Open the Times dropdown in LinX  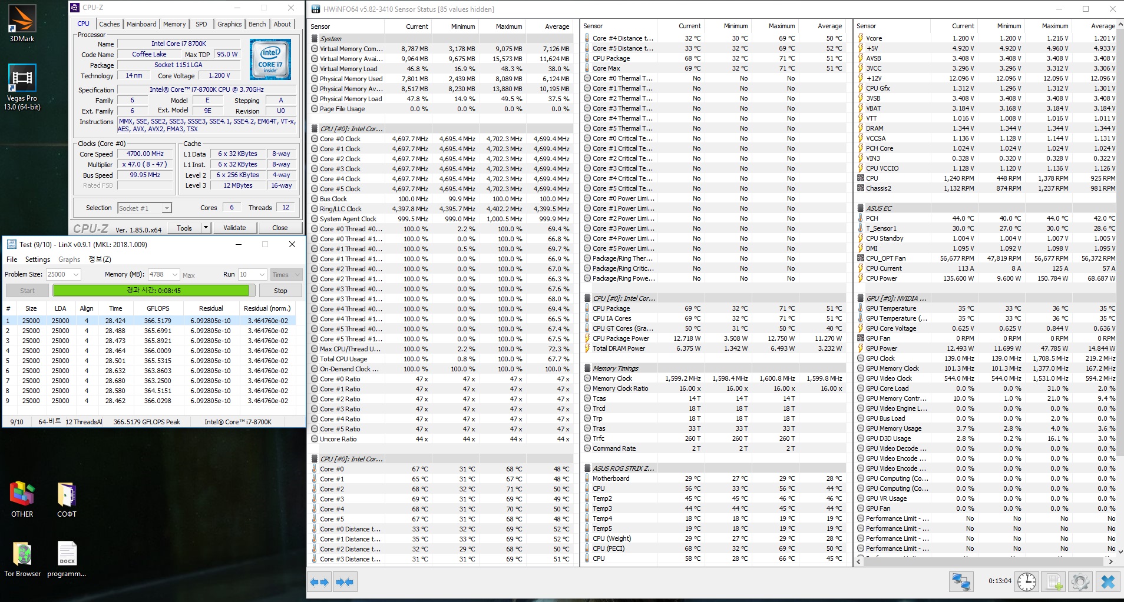pos(286,274)
